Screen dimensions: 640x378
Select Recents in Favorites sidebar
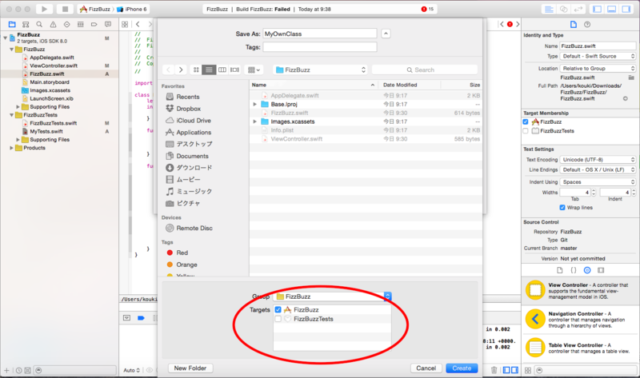click(188, 97)
